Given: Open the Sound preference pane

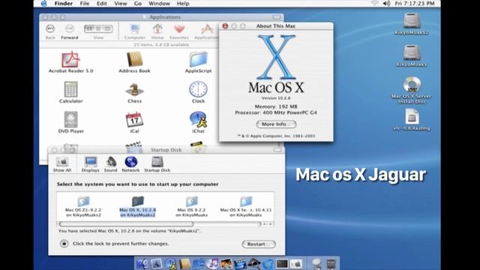Looking at the screenshot, I should tap(110, 164).
